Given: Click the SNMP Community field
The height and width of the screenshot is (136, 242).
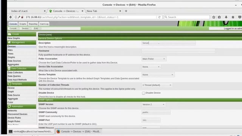Looking at the screenshot, I should pyautogui.click(x=156, y=112).
